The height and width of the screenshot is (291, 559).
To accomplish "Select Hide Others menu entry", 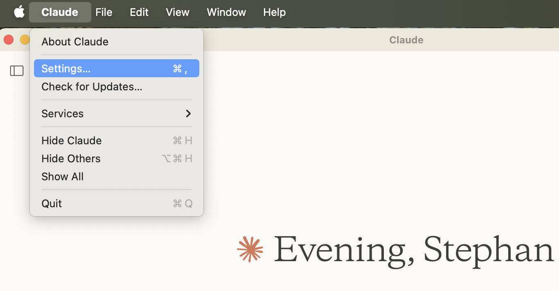I will coord(71,159).
